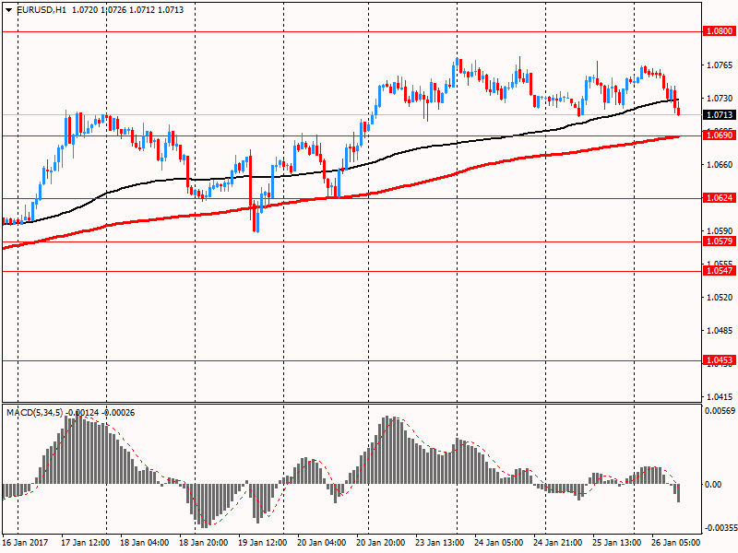This screenshot has width=738, height=553.
Task: Select the 1.0579 red price level label
Action: pyautogui.click(x=720, y=241)
